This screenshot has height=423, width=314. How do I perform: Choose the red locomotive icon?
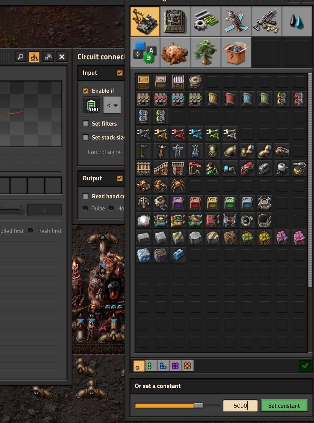247,169
